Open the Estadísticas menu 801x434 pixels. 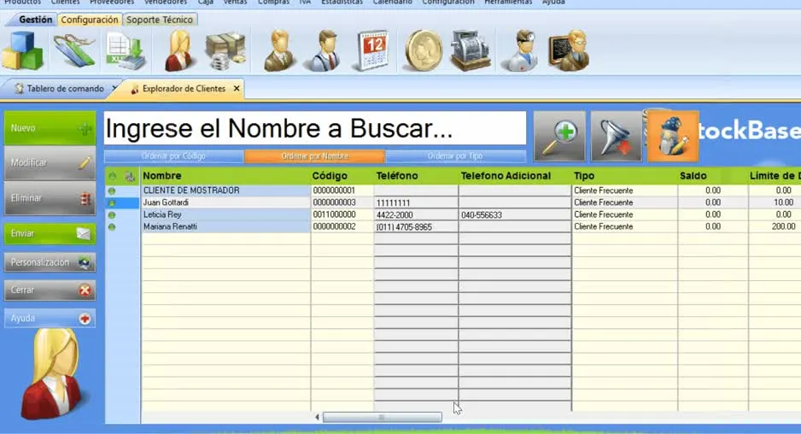342,2
